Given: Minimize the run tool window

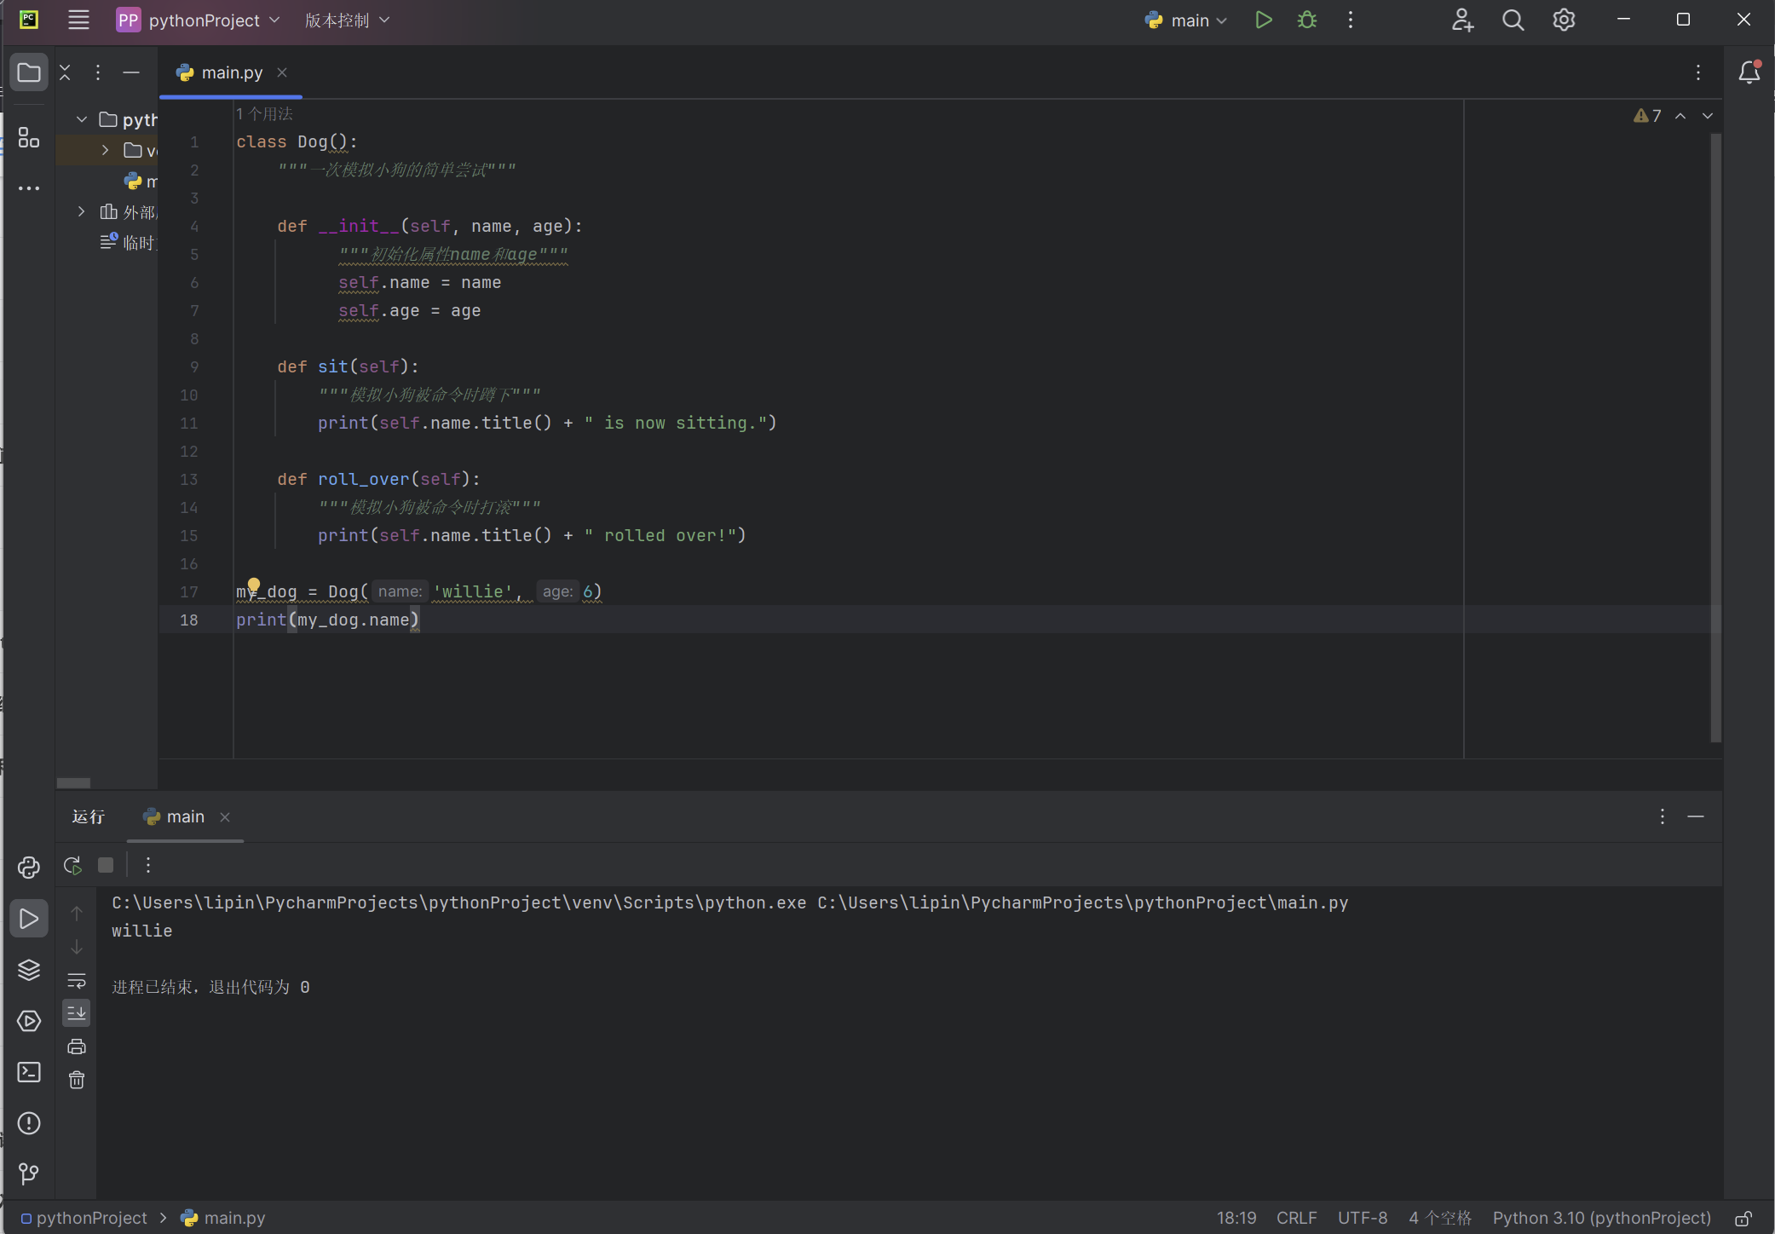Looking at the screenshot, I should (x=1696, y=816).
